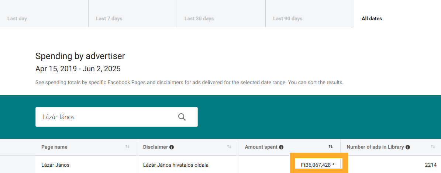Click the search magnifier icon

point(182,117)
